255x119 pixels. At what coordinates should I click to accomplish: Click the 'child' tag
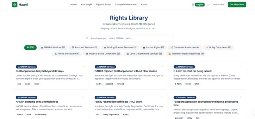197,84
